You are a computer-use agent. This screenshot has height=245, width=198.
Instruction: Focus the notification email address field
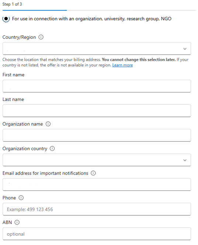click(97, 185)
